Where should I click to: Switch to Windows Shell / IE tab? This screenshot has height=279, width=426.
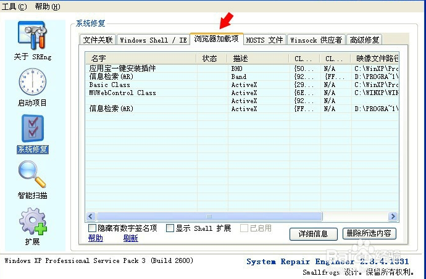153,40
